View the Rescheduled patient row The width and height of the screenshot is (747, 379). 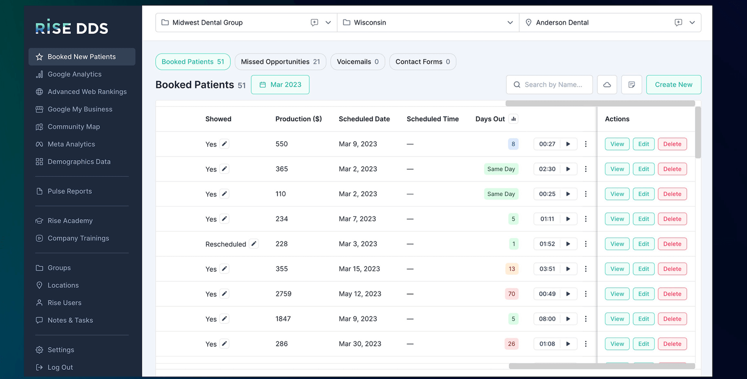[617, 244]
